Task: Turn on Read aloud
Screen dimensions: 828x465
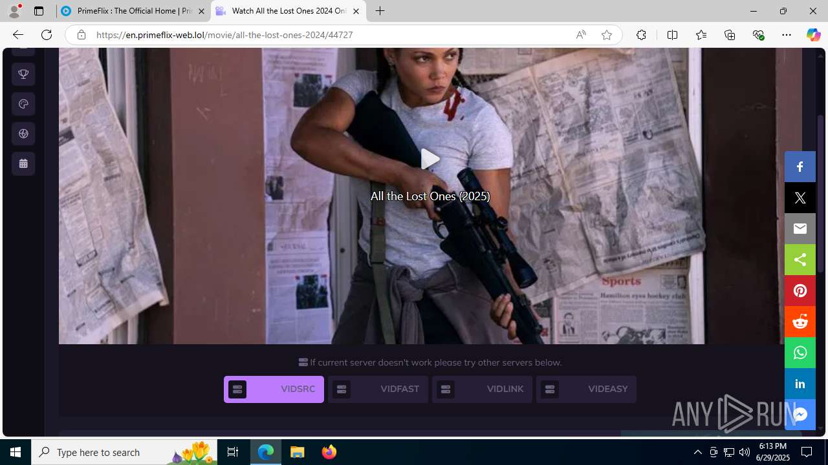Action: tap(581, 35)
